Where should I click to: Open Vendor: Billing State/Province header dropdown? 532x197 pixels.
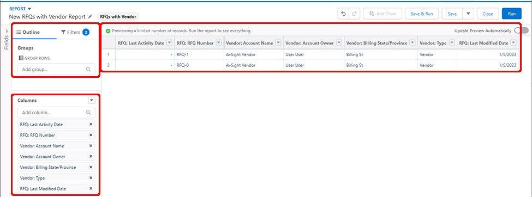pos(413,43)
